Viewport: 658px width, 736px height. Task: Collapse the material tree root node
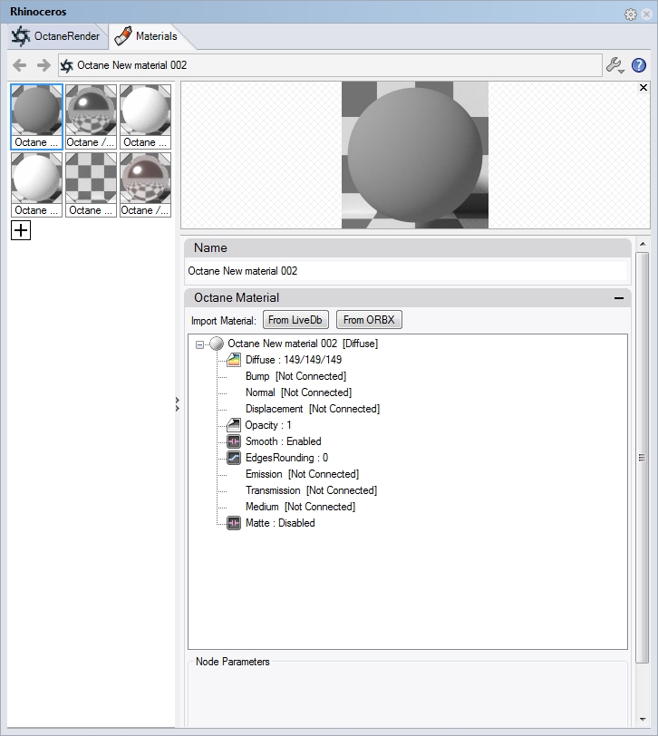coord(199,344)
